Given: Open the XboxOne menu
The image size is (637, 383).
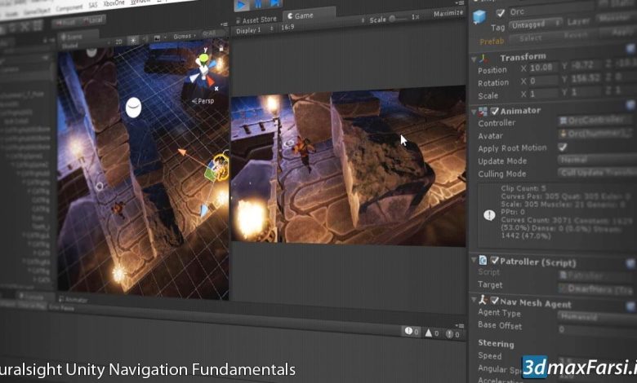Looking at the screenshot, I should 114,3.
